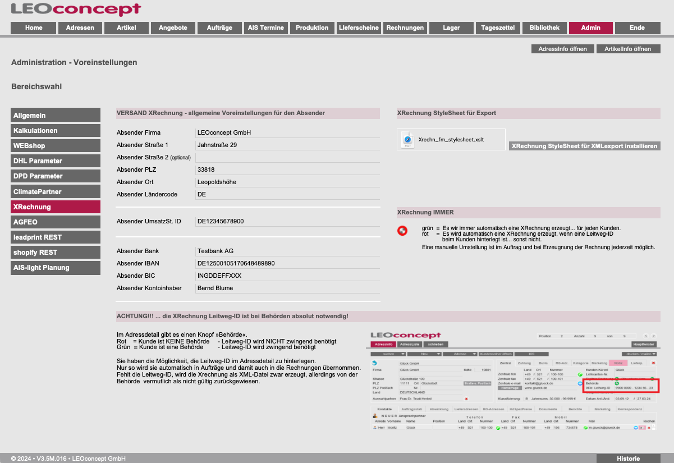Select Allgemein in the Bereichswahl sidebar
This screenshot has height=463, width=674.
click(x=56, y=115)
